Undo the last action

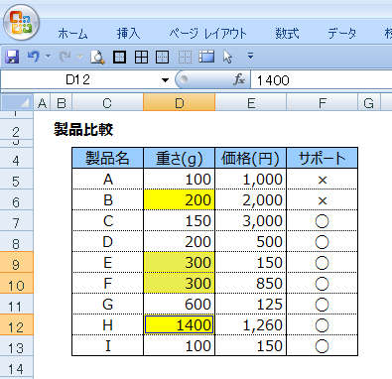point(34,57)
